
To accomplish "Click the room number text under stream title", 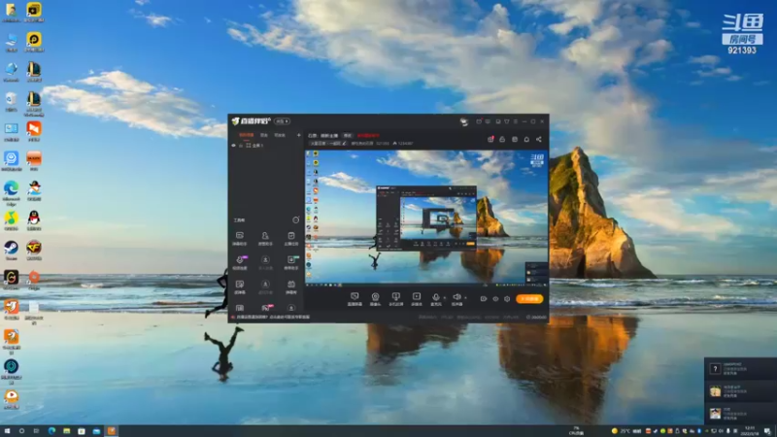I will (382, 143).
